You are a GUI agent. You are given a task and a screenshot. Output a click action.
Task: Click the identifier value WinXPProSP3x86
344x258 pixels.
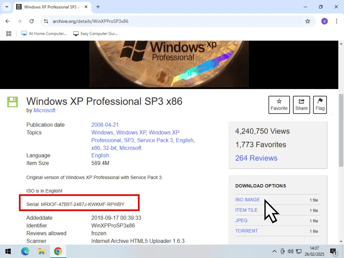(113, 226)
